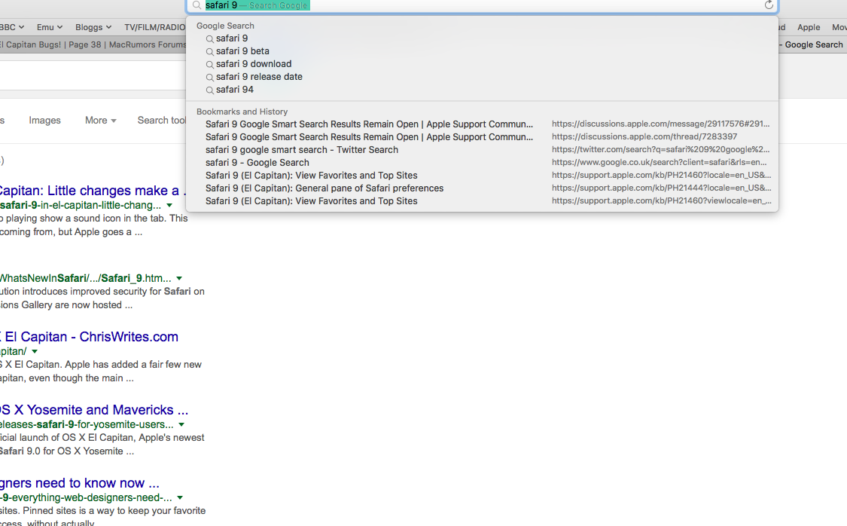The width and height of the screenshot is (847, 526).
Task: Click magnifier icon beside 'safari 94'
Action: click(x=209, y=91)
